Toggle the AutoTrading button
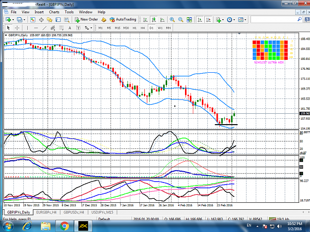Viewport: 310px width, 232px height. (x=123, y=19)
